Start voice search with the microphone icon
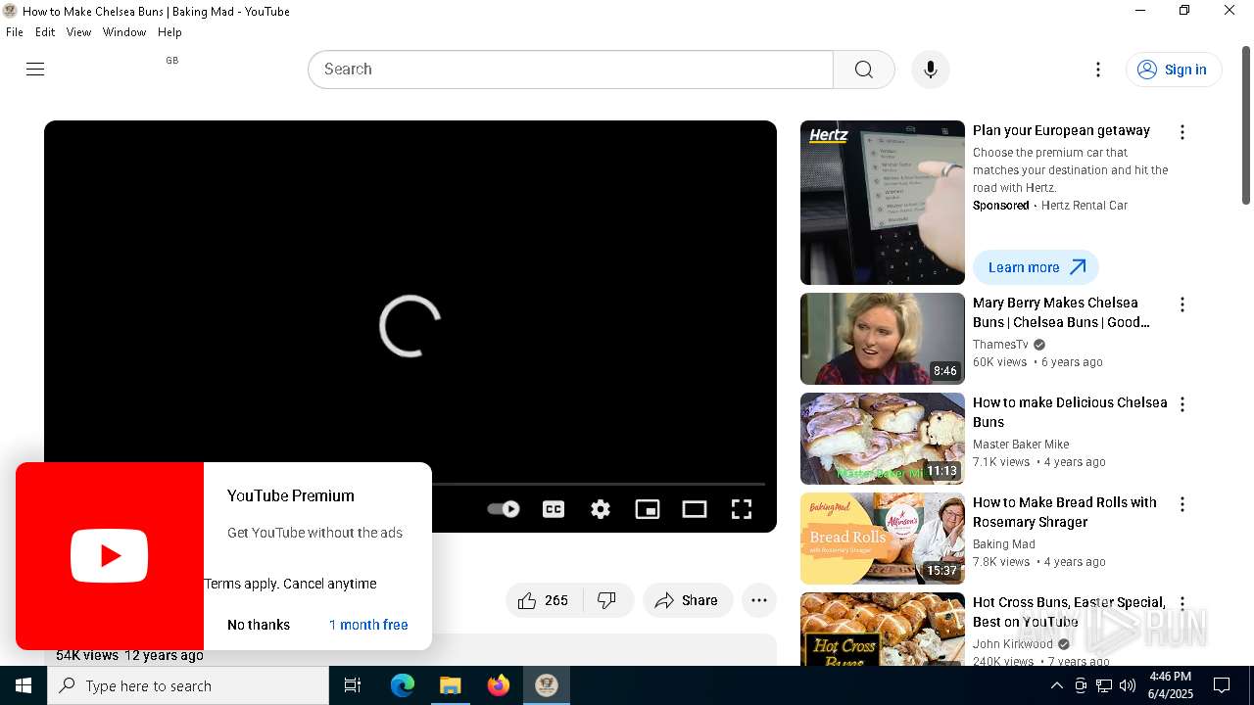The height and width of the screenshot is (705, 1254). tap(931, 70)
